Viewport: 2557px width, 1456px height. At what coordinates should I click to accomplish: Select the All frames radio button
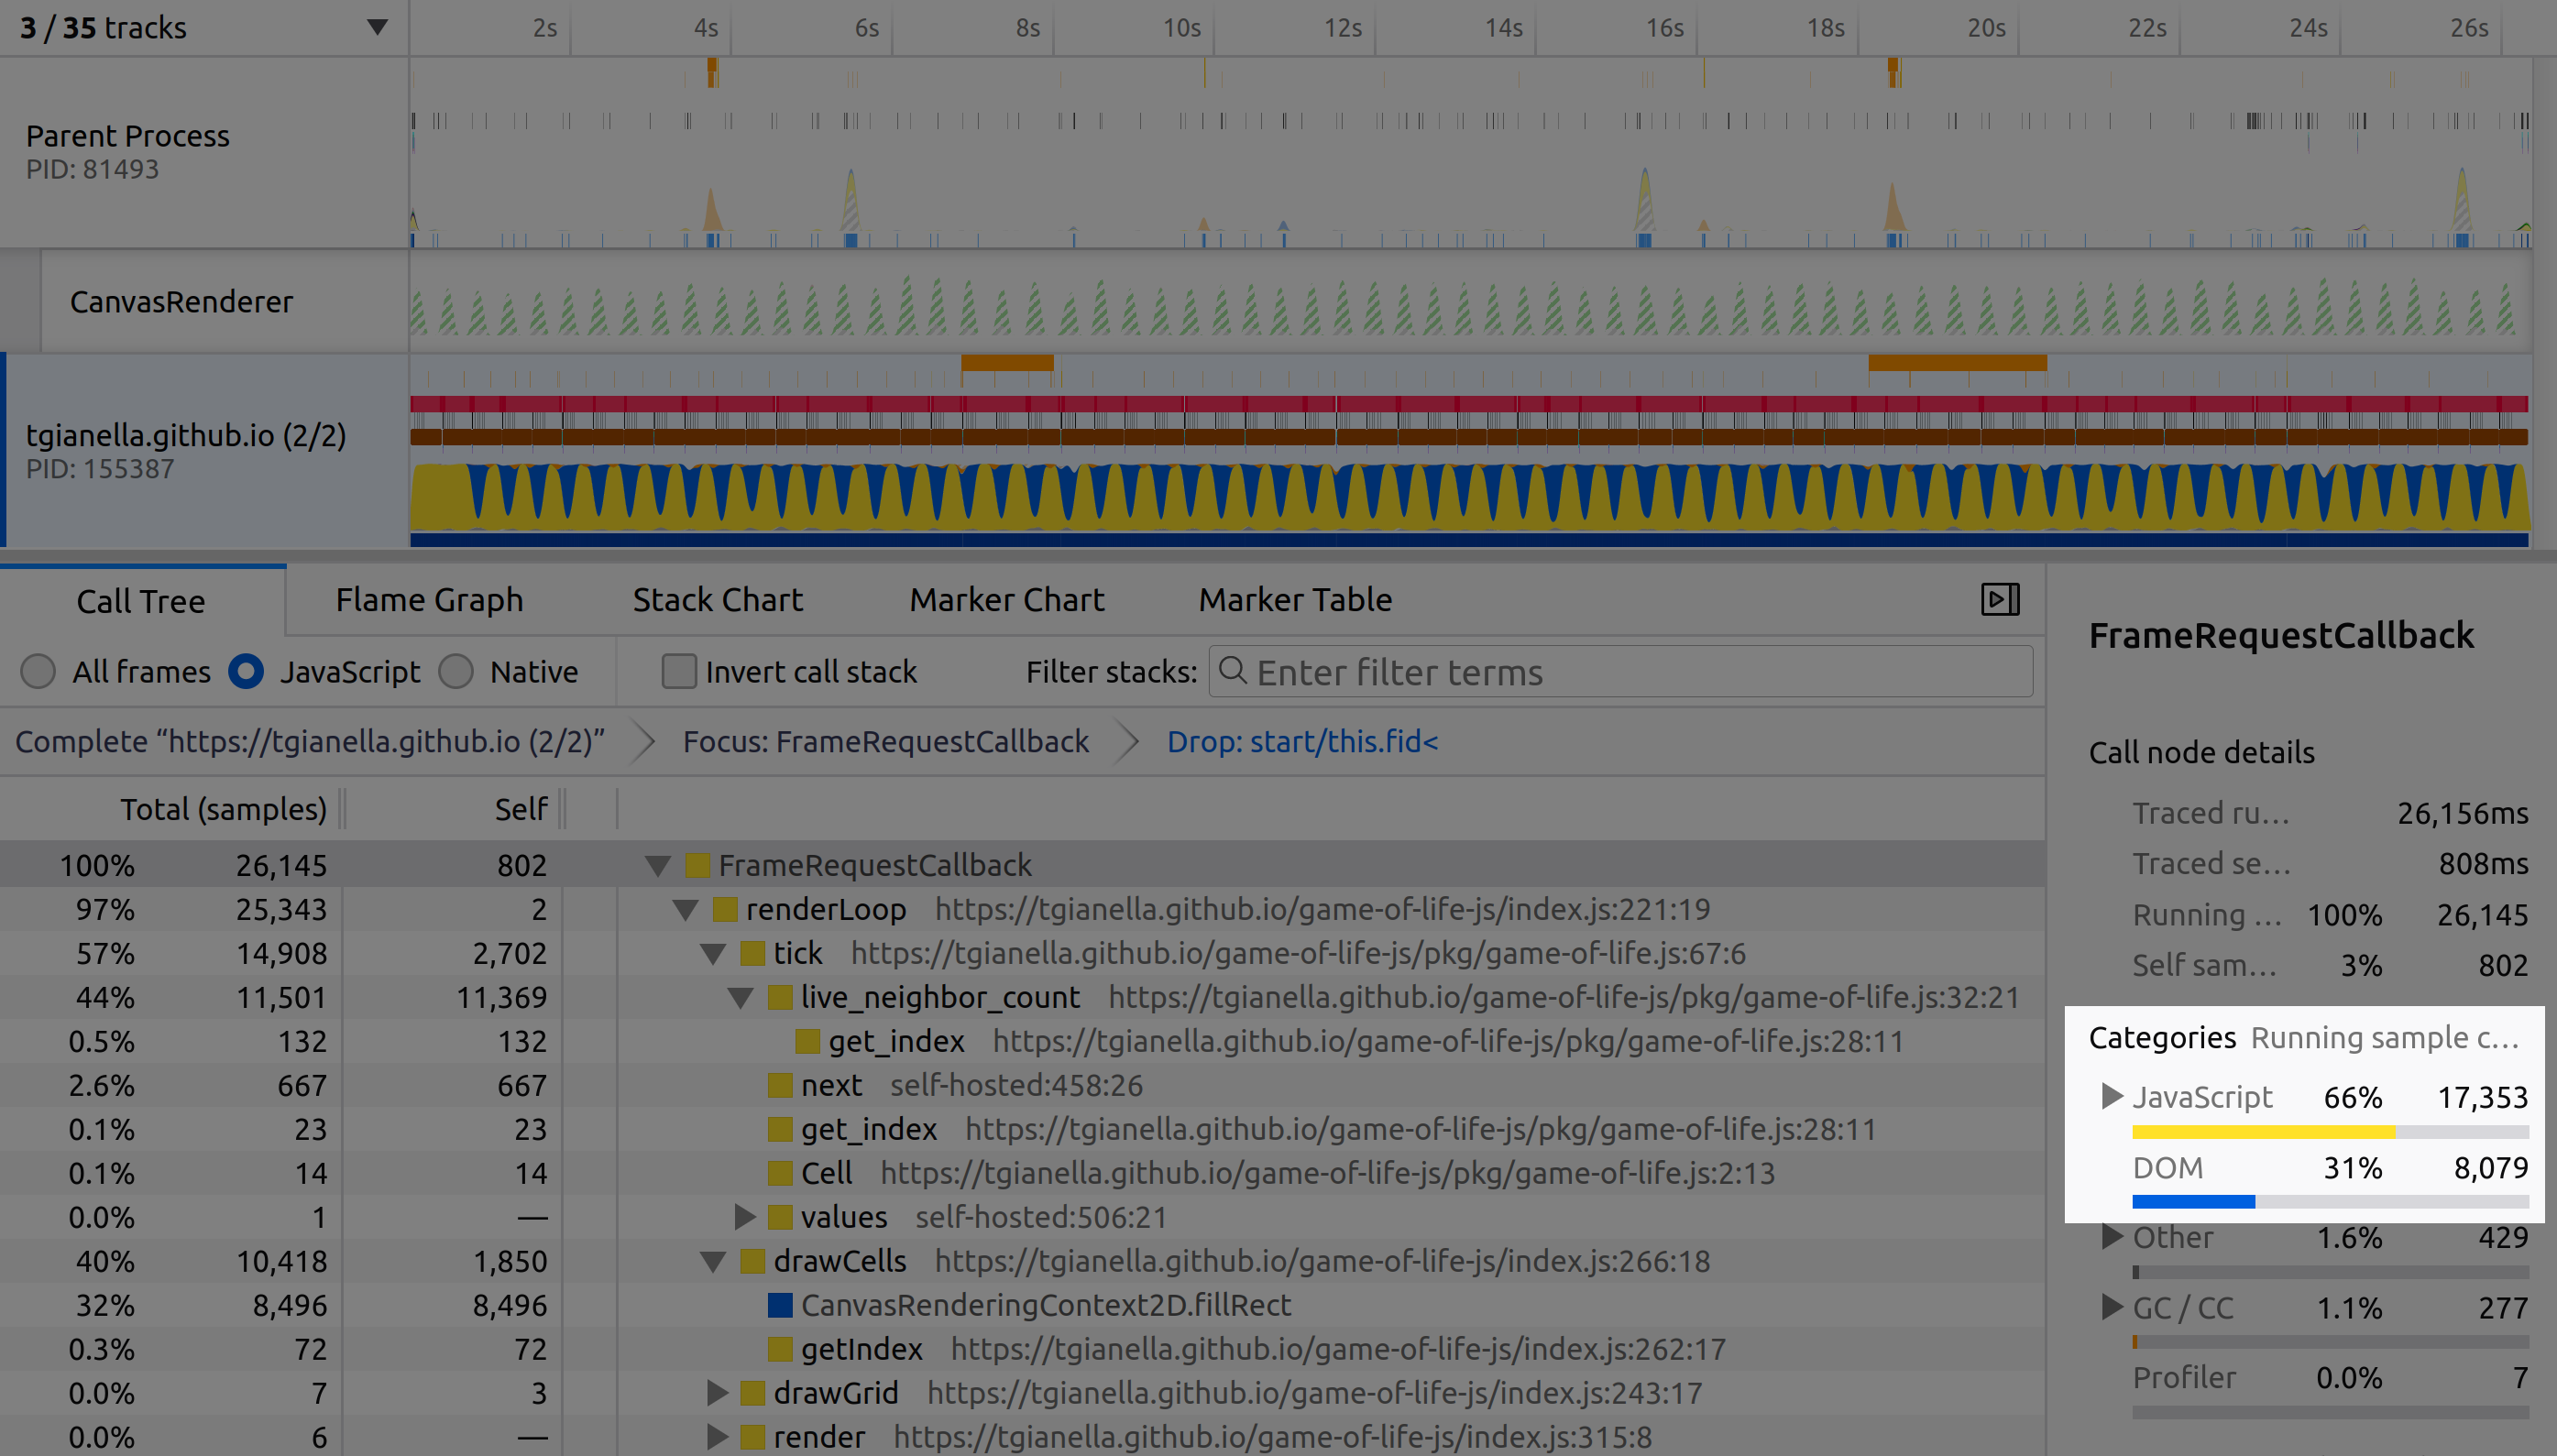point(38,671)
